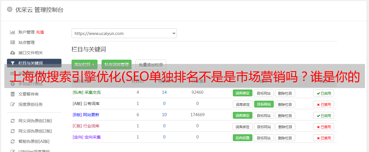Viewport: 369px width, 152px height.
Task: Click 删除栏目 in the 公有词库 row
Action: (285, 104)
